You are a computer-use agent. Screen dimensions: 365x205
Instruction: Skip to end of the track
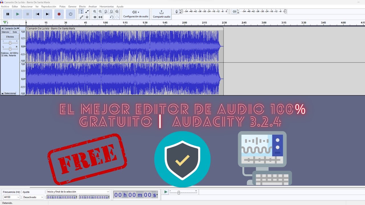click(x=48, y=14)
